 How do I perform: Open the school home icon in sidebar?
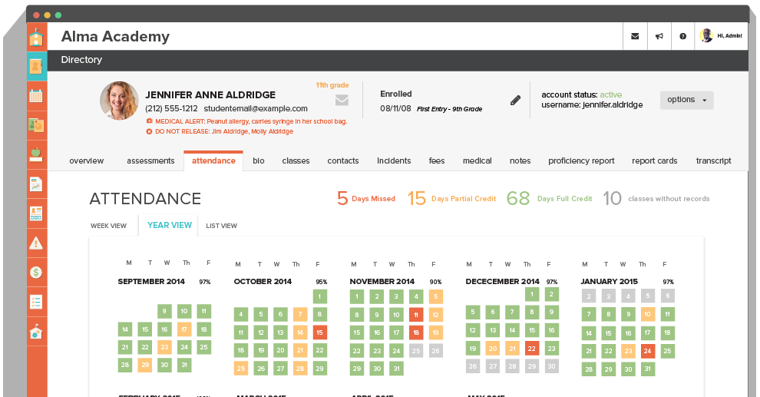(x=36, y=37)
